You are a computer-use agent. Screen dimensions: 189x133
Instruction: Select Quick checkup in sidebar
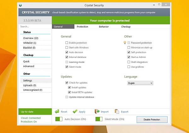click(x=36, y=61)
